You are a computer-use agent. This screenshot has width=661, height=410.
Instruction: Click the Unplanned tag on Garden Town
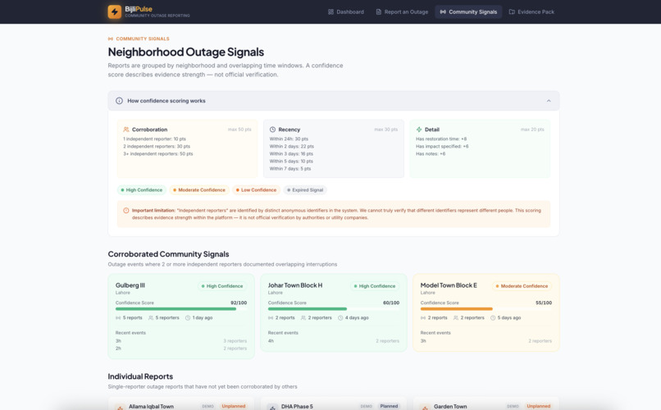coord(538,406)
